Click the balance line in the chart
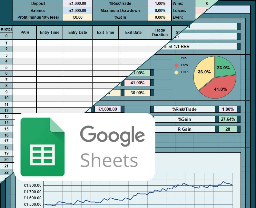The image size is (256, 208). click(x=139, y=194)
